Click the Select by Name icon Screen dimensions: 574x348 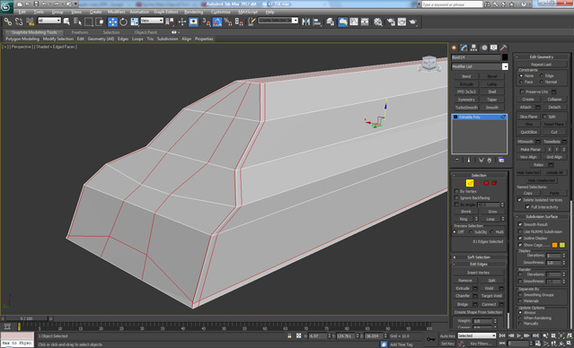(77, 22)
